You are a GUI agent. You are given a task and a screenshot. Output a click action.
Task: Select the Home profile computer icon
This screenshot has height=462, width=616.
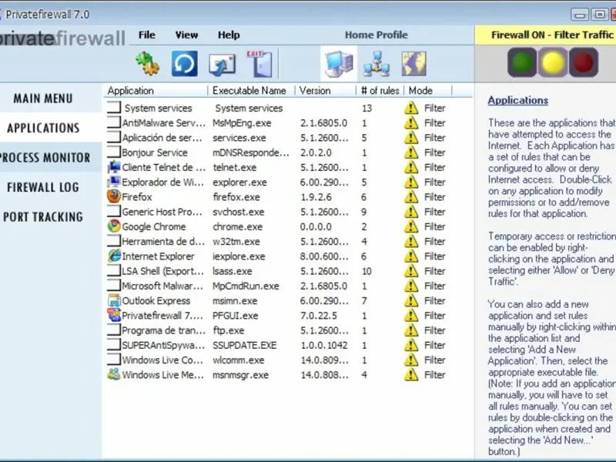pos(339,63)
